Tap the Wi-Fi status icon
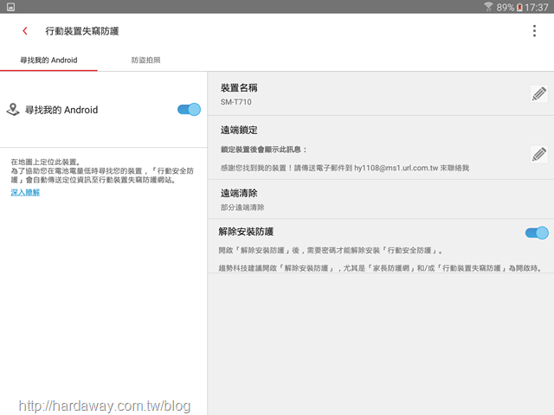 [488, 7]
